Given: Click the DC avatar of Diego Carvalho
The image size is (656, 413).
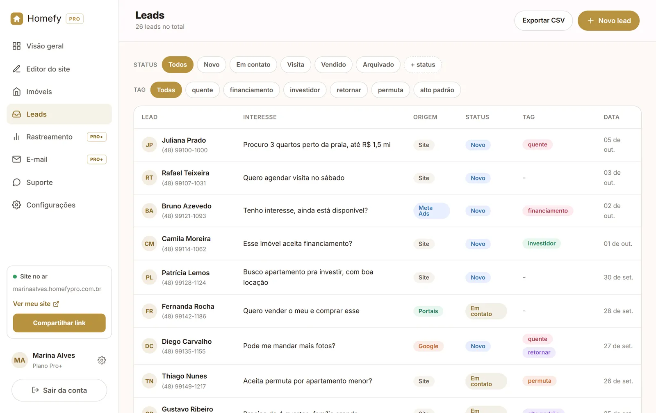Looking at the screenshot, I should [149, 346].
